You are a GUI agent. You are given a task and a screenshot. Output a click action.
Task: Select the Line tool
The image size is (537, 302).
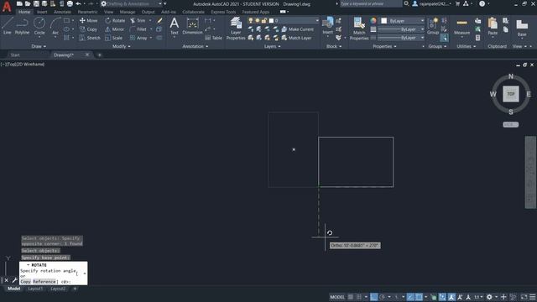(8, 26)
